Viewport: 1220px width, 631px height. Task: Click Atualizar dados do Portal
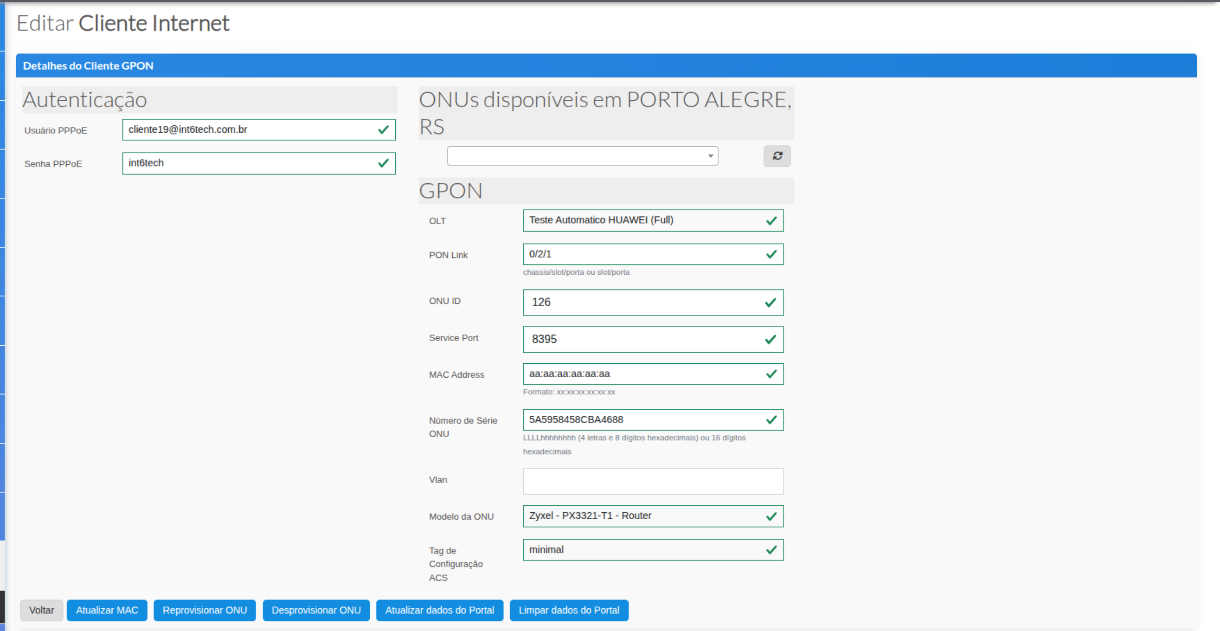click(439, 610)
